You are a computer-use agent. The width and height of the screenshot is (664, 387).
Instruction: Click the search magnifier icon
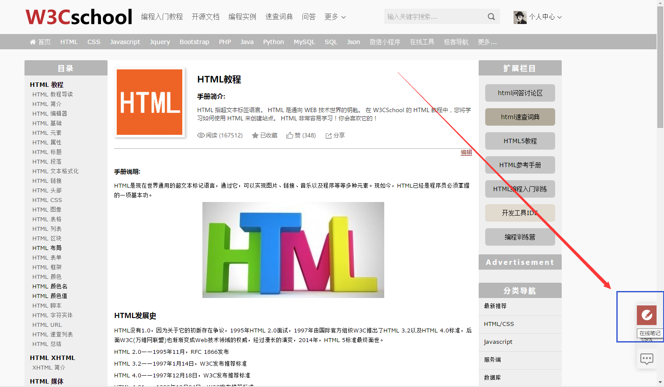click(x=491, y=17)
